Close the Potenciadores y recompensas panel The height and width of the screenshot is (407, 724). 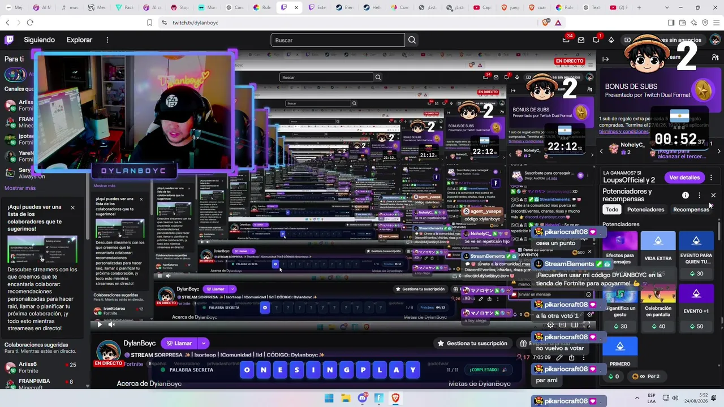coord(713,195)
